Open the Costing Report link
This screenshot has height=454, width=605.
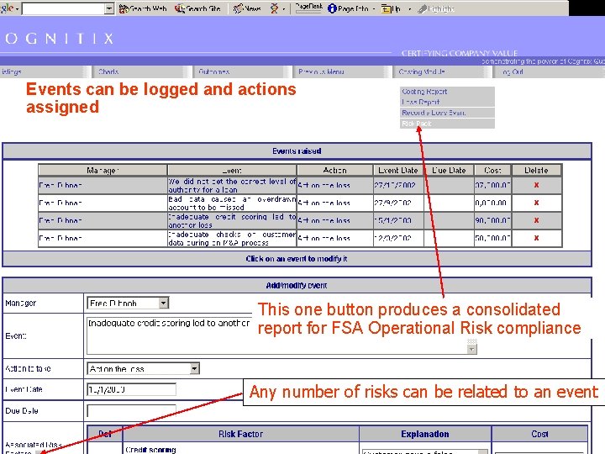pos(424,92)
